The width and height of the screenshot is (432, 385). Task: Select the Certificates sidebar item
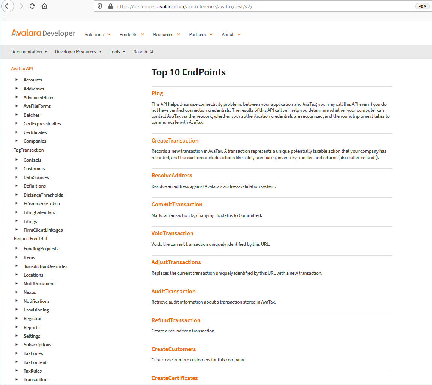(35, 132)
